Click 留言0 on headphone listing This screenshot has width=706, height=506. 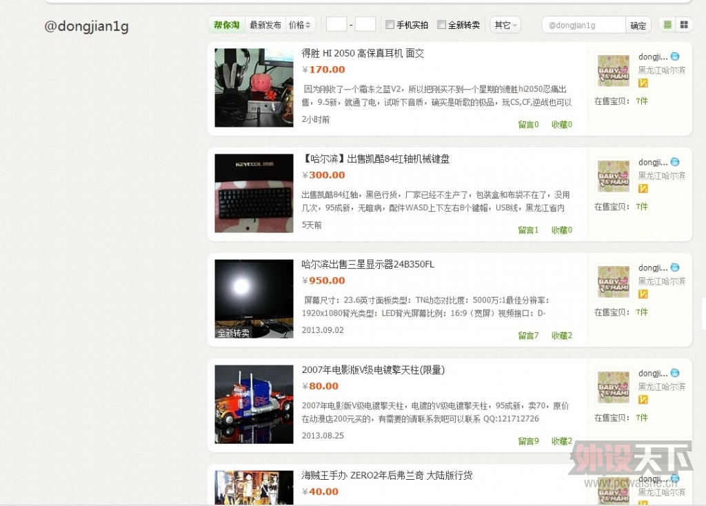click(x=528, y=125)
